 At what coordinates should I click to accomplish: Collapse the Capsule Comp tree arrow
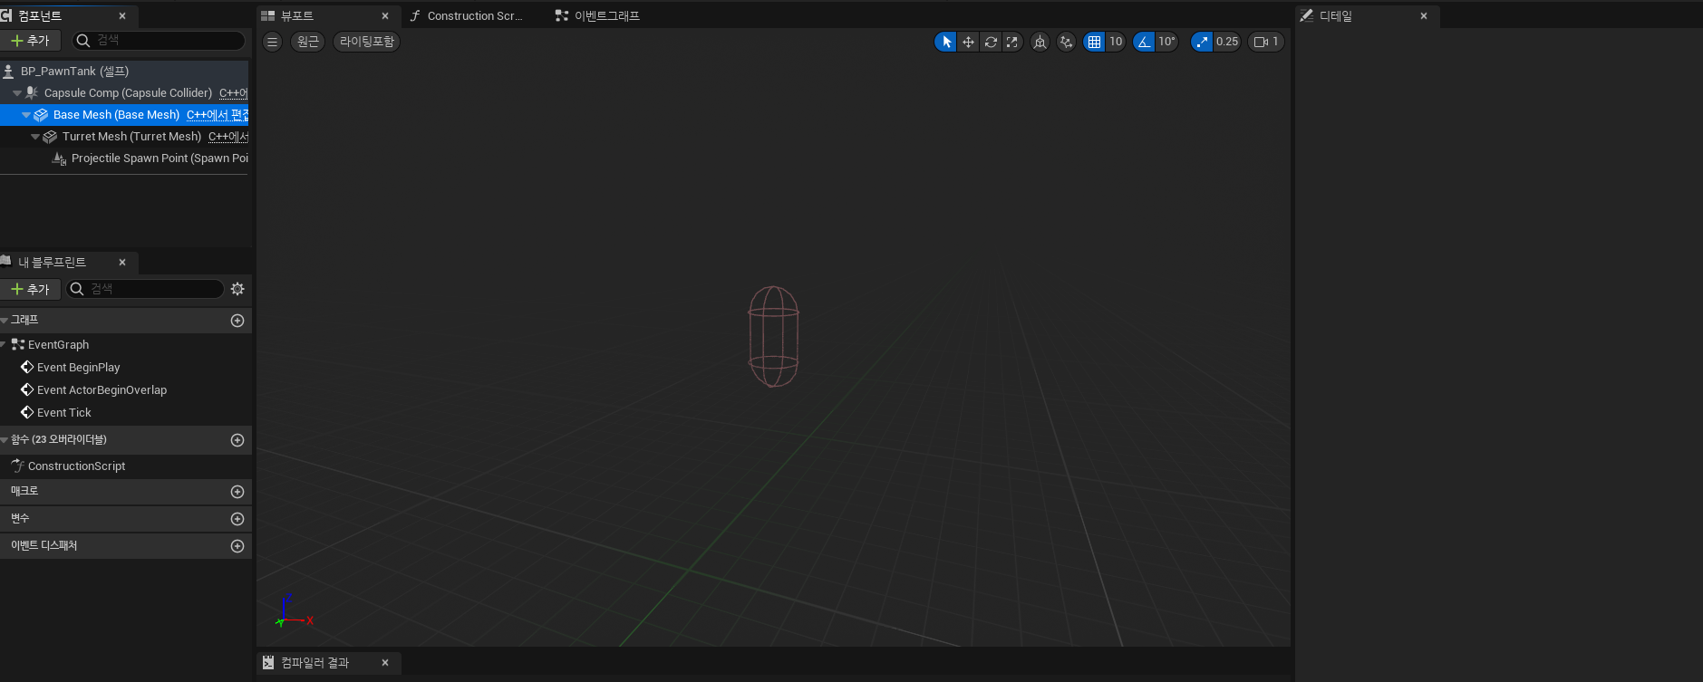point(17,93)
